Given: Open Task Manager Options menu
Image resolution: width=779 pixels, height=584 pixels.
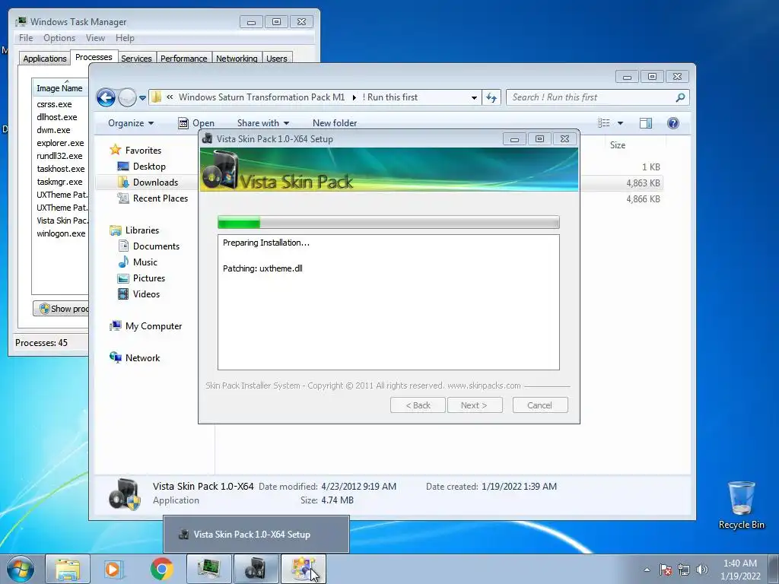Looking at the screenshot, I should pyautogui.click(x=59, y=38).
